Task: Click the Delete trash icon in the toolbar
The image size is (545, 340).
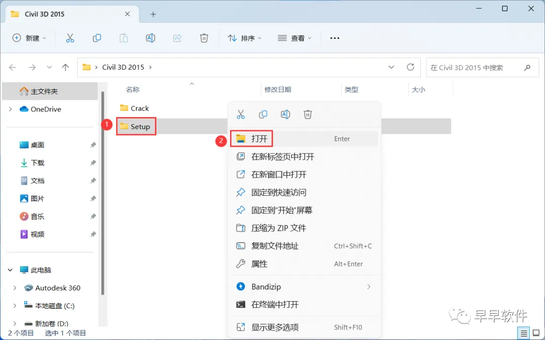Action: (x=204, y=38)
